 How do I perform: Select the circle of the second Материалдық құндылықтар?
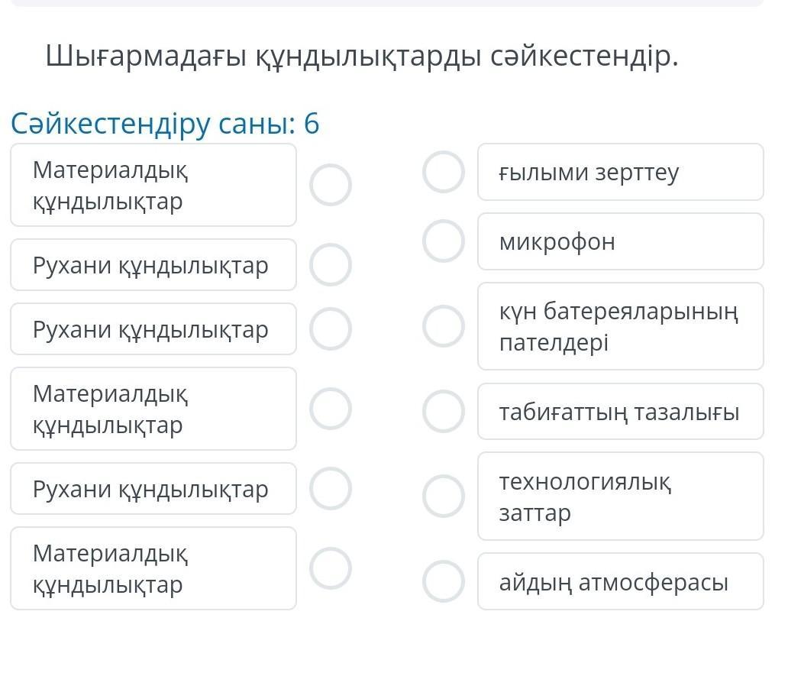pyautogui.click(x=331, y=409)
